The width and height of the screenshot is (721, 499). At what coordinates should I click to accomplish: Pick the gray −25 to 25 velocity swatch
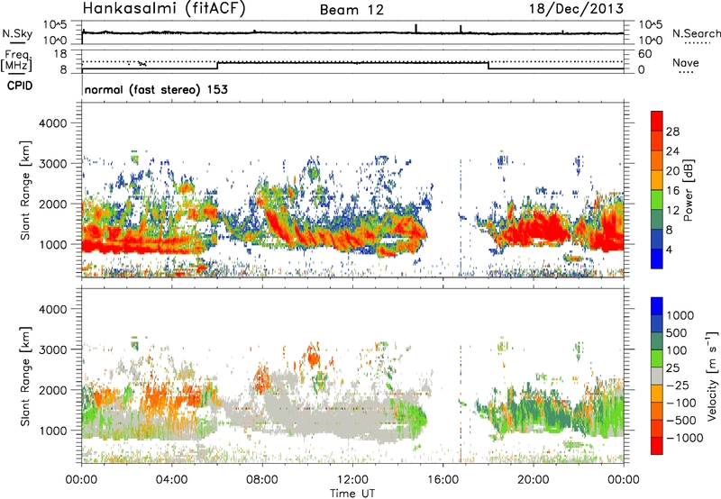pos(657,376)
